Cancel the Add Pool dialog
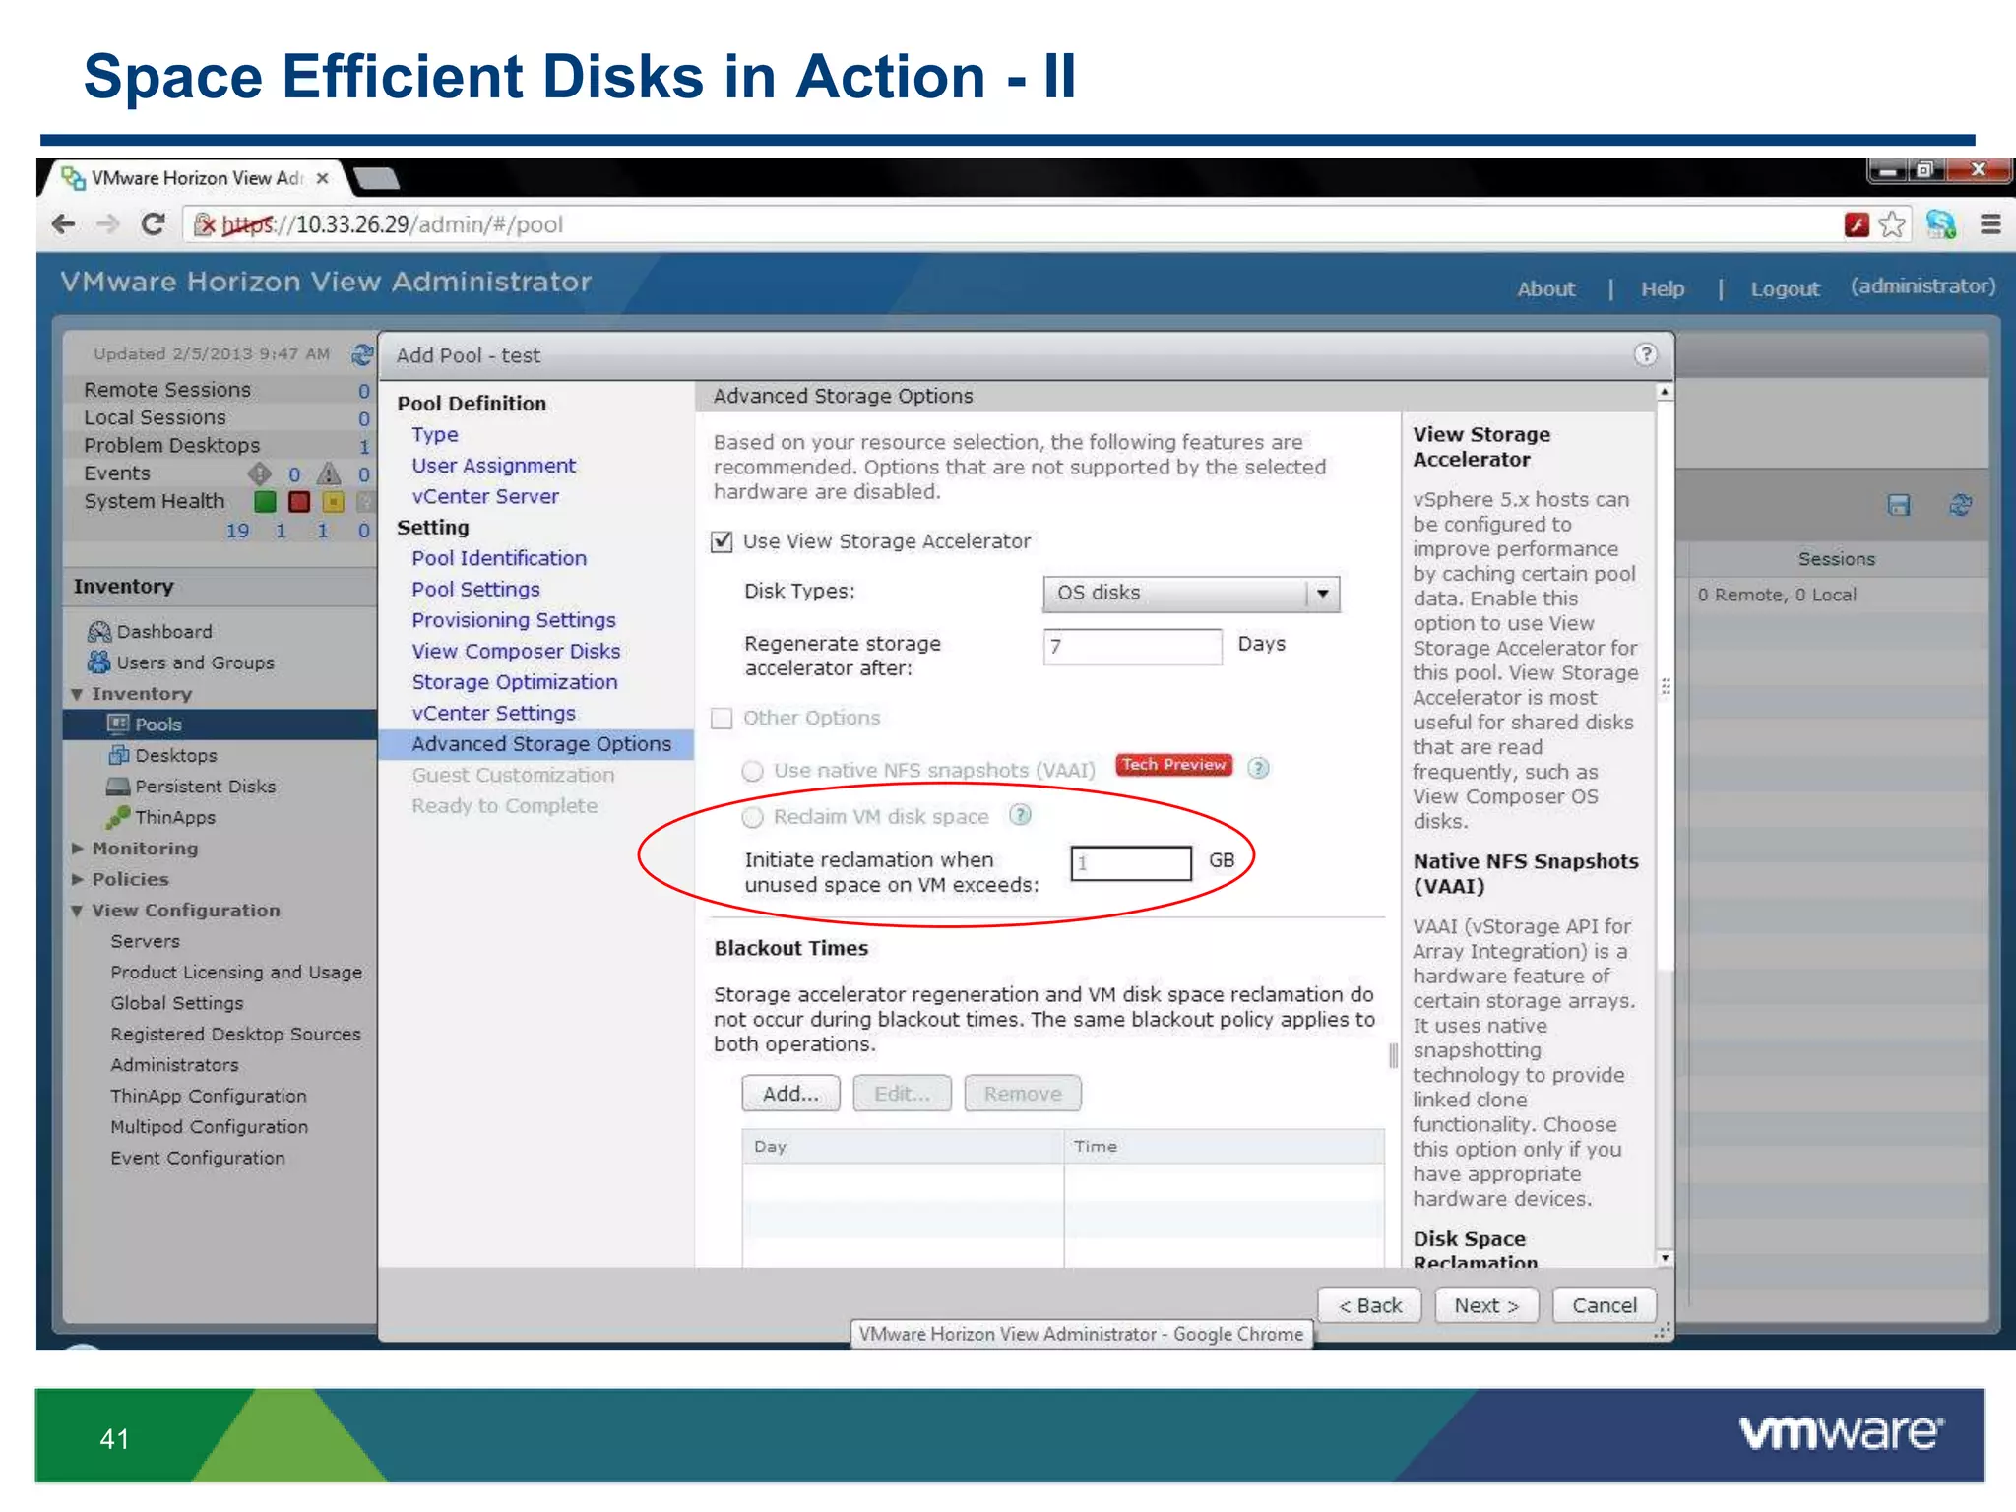Screen dimensions: 2016x1512 [x=1605, y=1306]
